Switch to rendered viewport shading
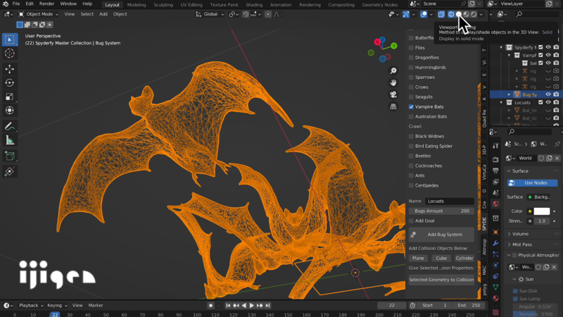The width and height of the screenshot is (563, 317). pos(474,14)
